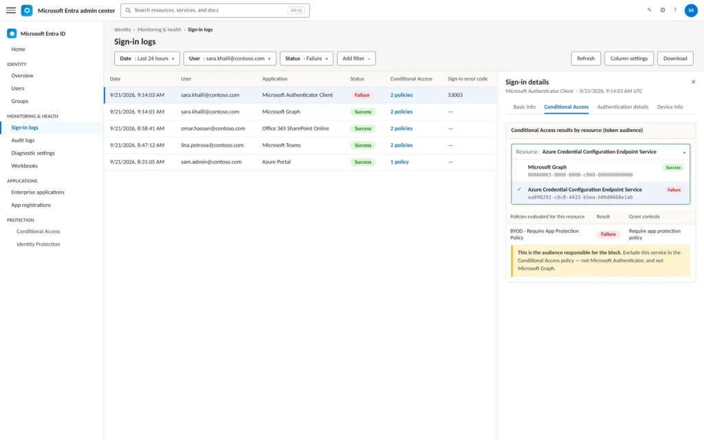Open Overview under Identity
This screenshot has height=440, width=704.
(23, 76)
